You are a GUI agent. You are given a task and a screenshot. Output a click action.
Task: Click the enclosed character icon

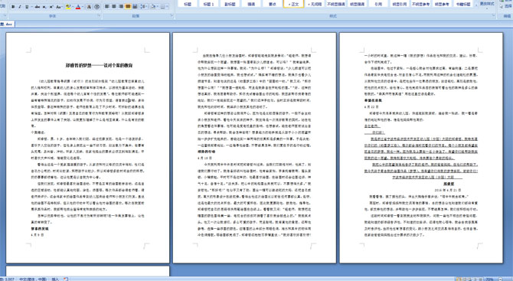96,7
